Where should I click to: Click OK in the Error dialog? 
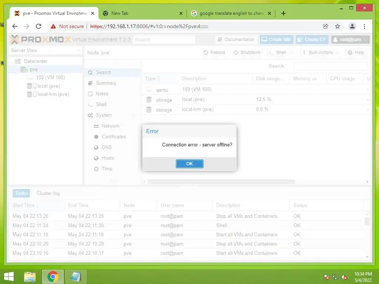[189, 164]
